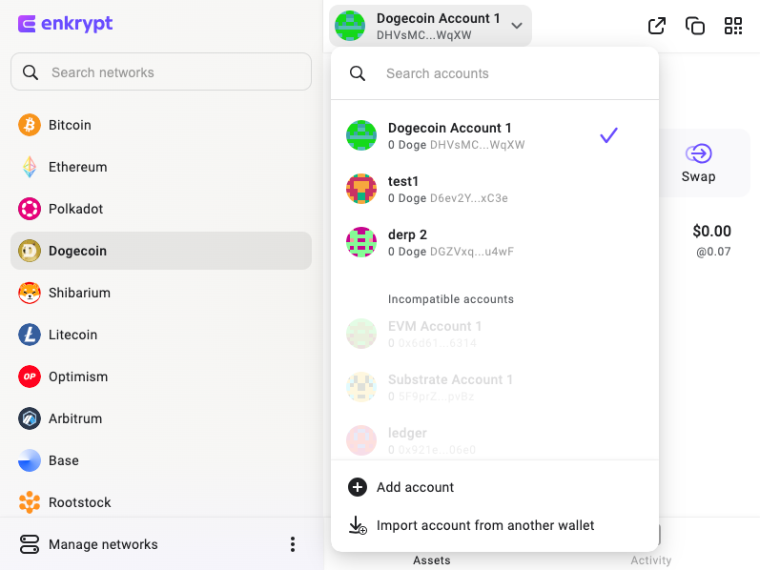Click Import account from another wallet
The image size is (760, 570).
point(495,525)
